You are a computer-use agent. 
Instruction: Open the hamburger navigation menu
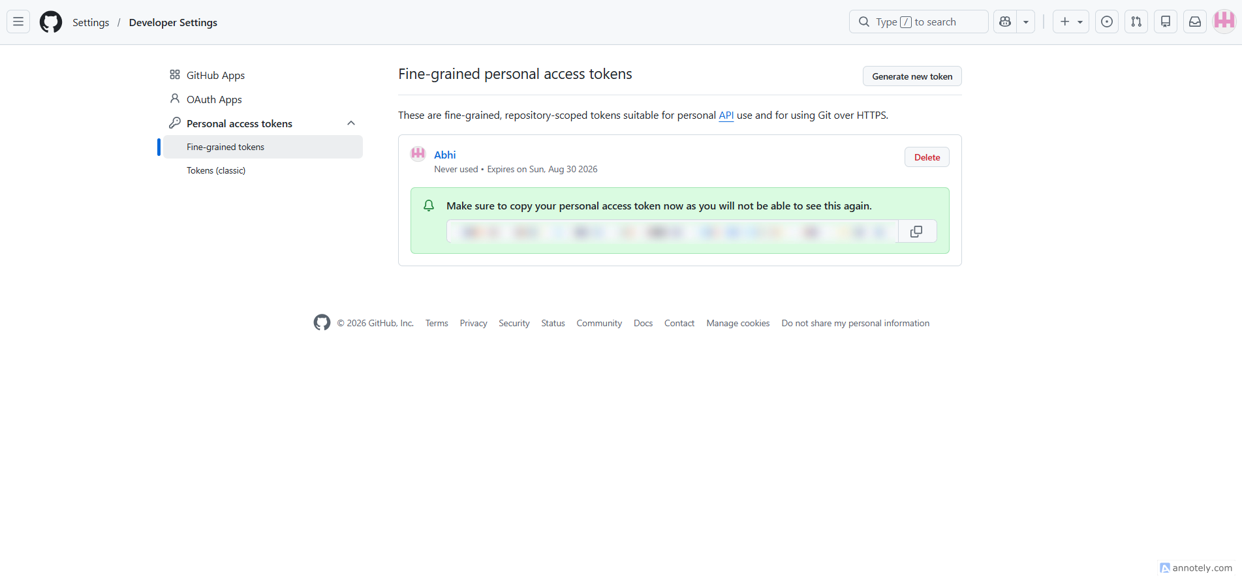18,22
